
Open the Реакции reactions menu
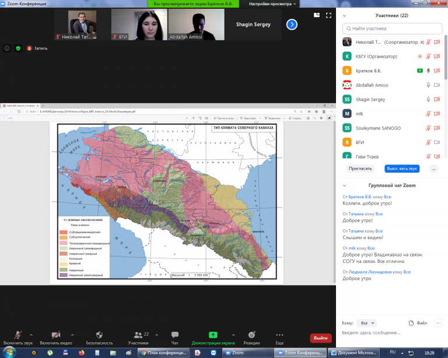coord(251,338)
